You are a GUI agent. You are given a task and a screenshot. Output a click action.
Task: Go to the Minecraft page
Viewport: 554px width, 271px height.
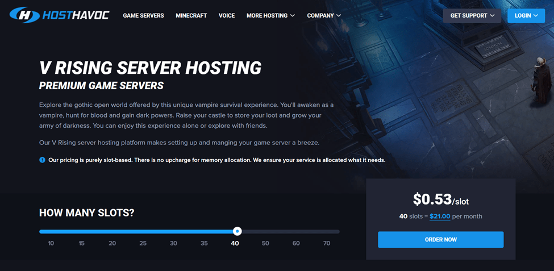[x=191, y=16]
